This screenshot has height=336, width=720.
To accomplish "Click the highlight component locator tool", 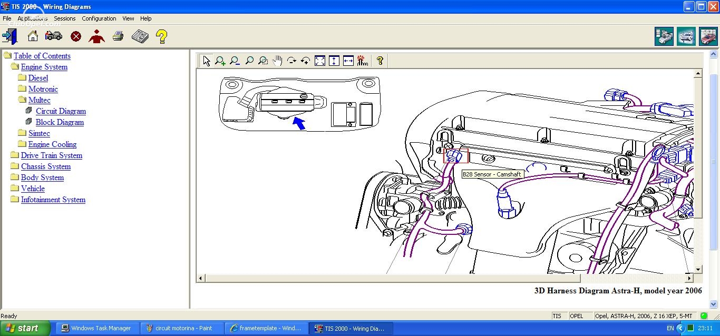I will pyautogui.click(x=362, y=61).
